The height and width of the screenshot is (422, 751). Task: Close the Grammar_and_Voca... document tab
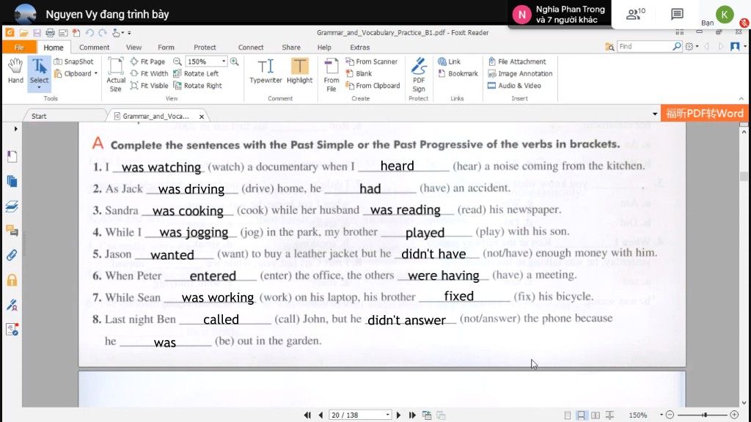(x=202, y=116)
